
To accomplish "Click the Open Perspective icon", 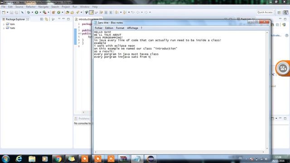I will coord(279,12).
